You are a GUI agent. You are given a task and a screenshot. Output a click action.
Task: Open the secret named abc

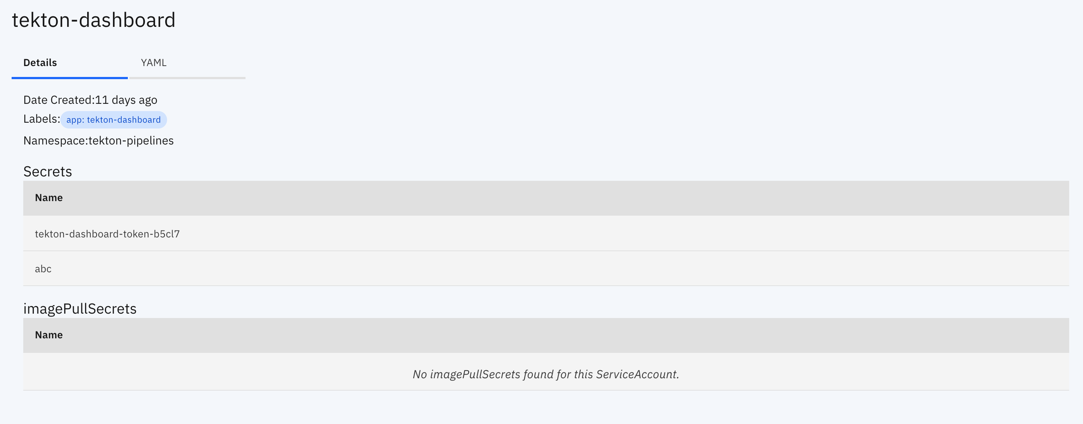tap(43, 269)
